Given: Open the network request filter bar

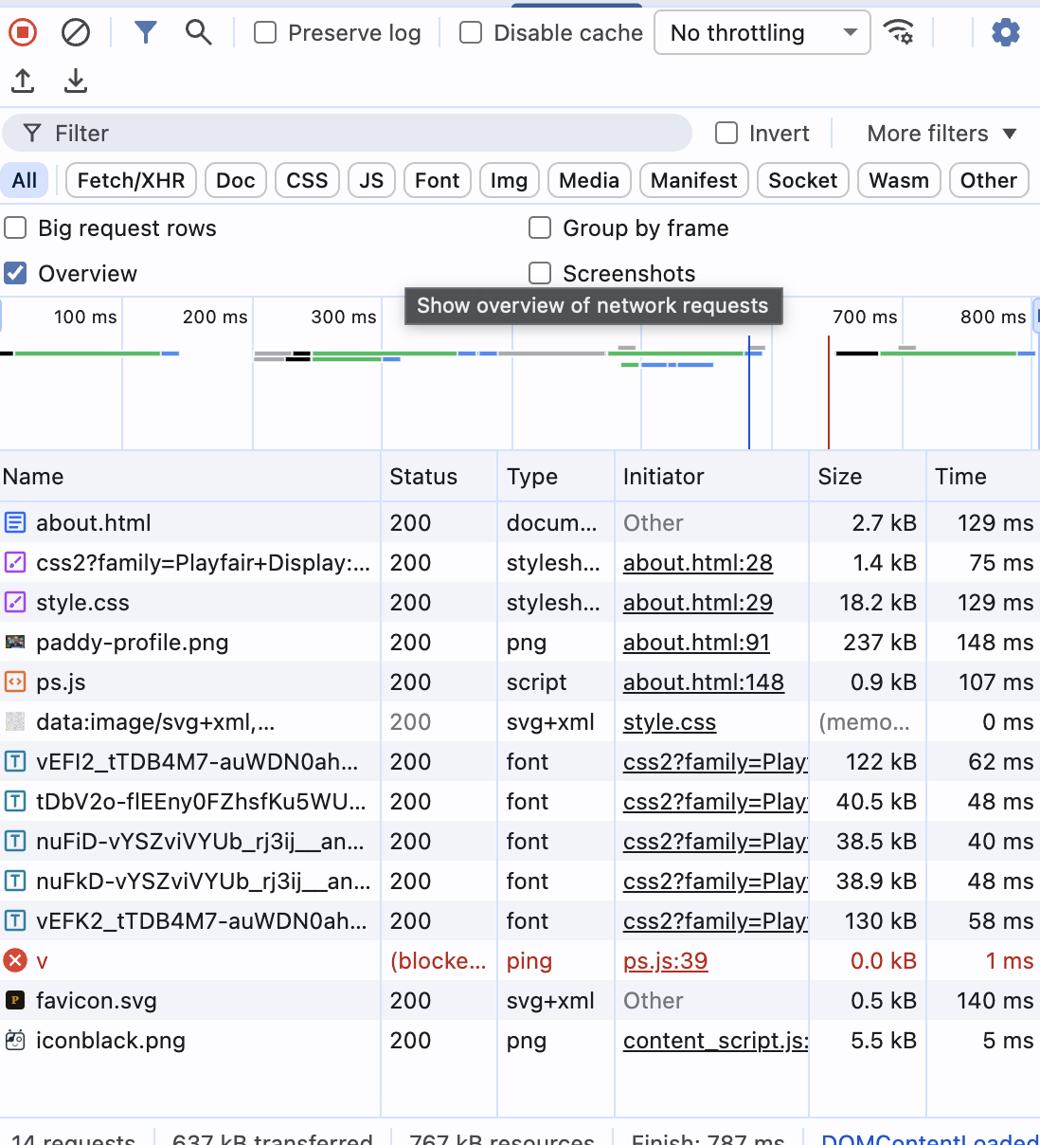Looking at the screenshot, I should [145, 31].
